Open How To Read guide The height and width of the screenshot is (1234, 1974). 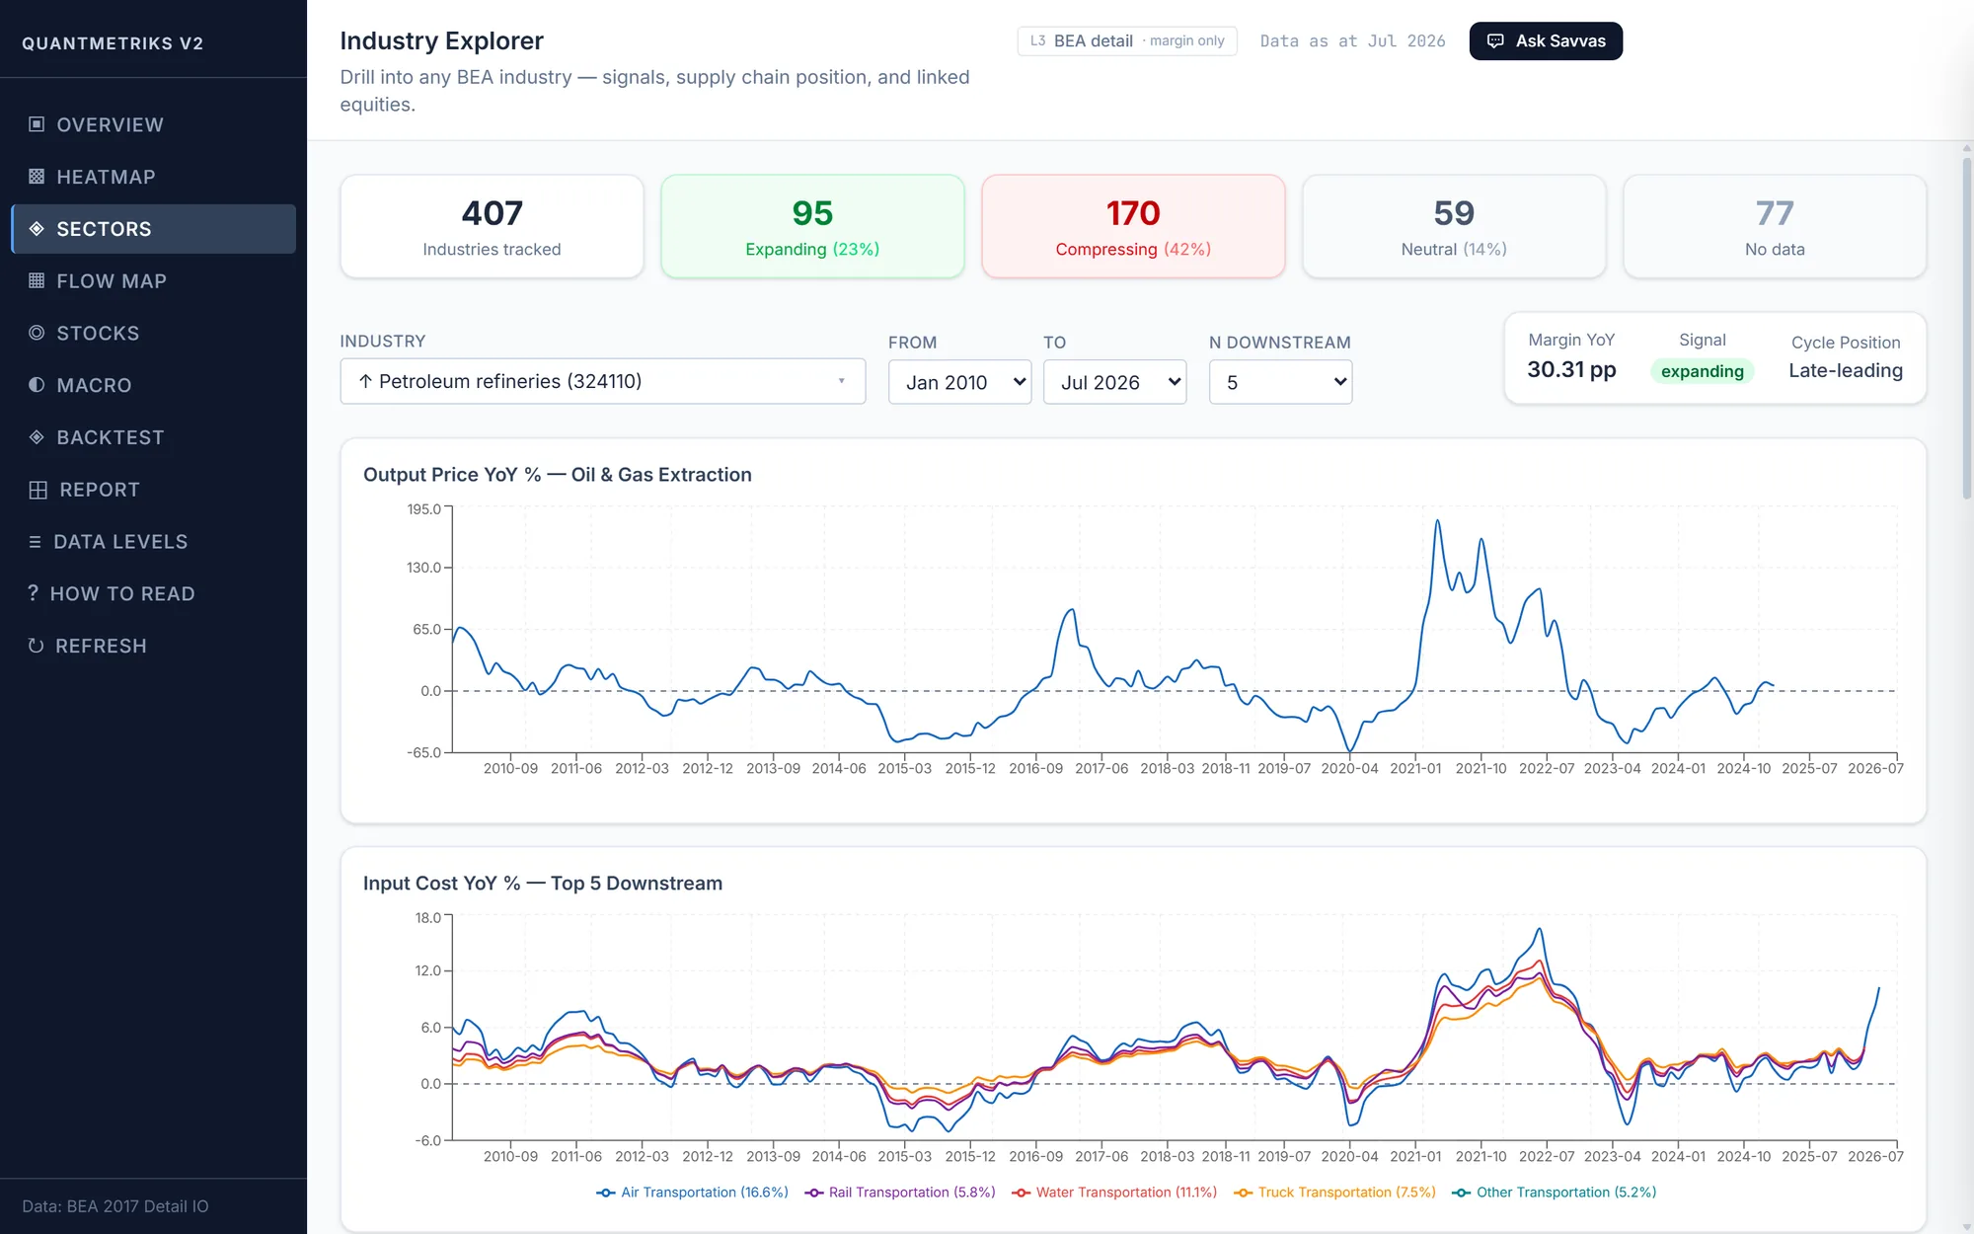[x=153, y=593]
